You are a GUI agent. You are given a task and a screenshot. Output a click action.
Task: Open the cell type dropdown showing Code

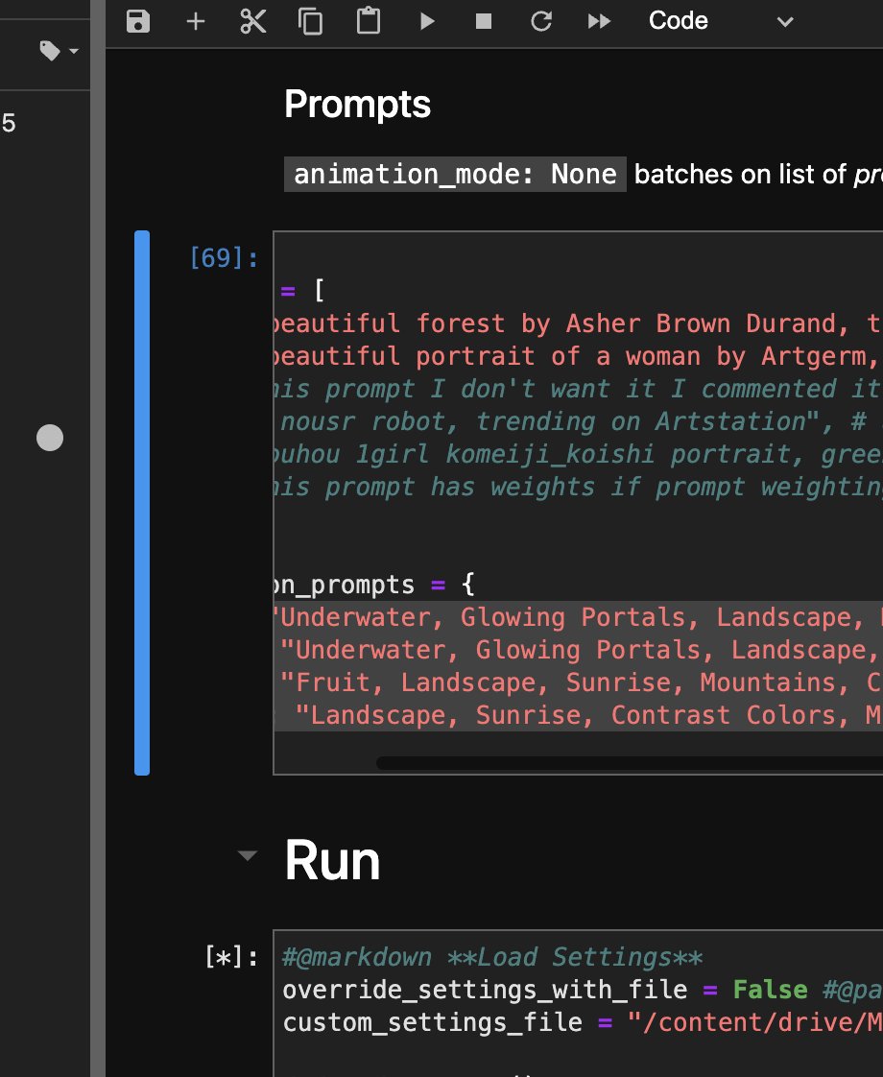coord(721,21)
